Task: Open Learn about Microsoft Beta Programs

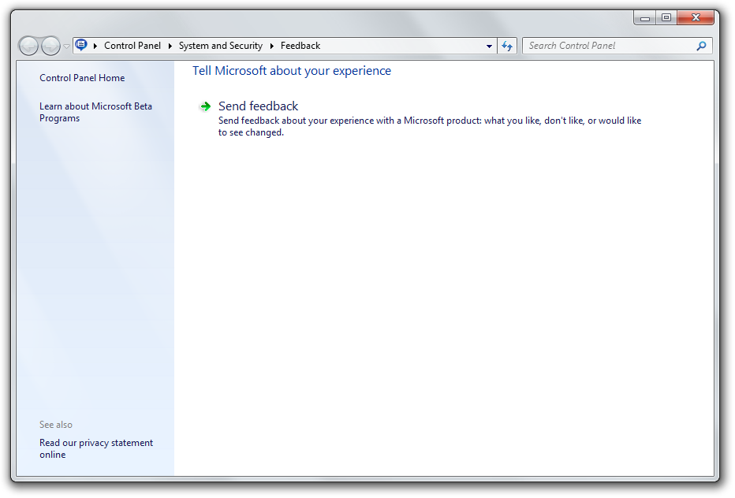Action: tap(95, 112)
